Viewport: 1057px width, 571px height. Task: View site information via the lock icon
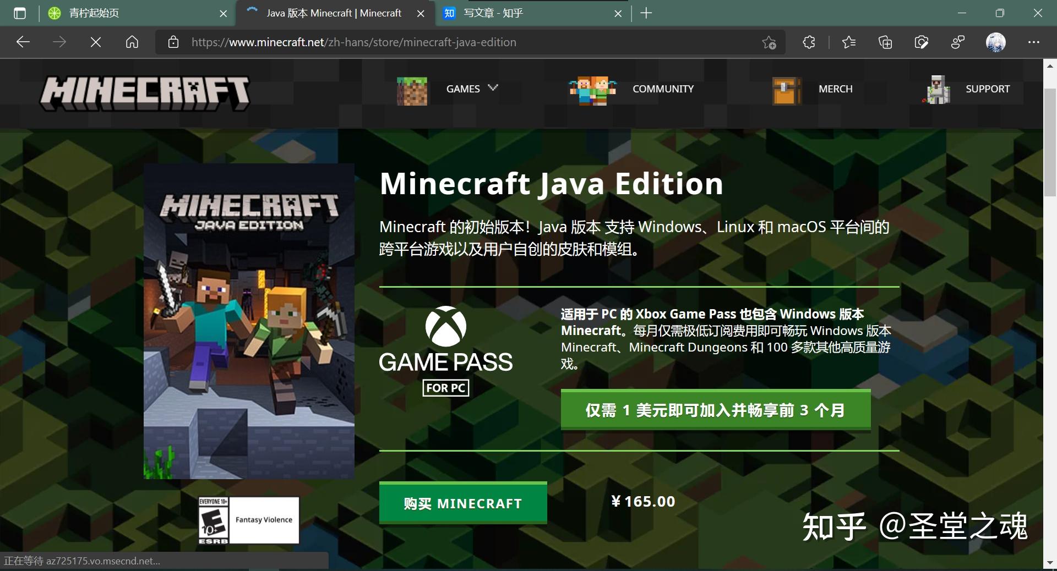click(x=173, y=42)
